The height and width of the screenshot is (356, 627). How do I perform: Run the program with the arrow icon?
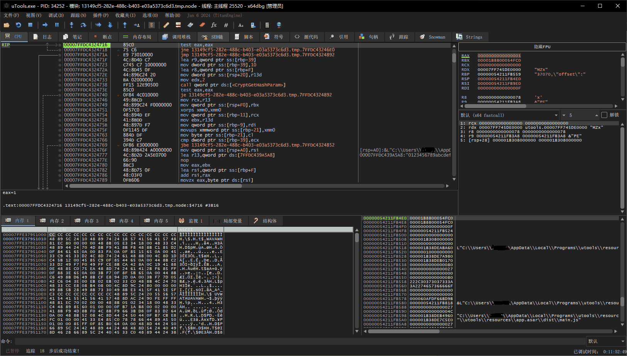(x=45, y=25)
